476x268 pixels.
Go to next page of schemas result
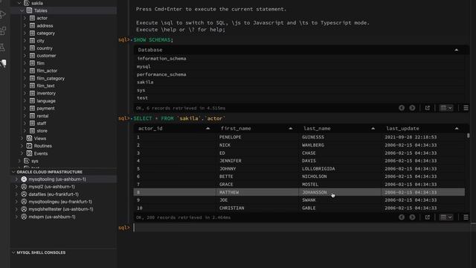coord(412,108)
